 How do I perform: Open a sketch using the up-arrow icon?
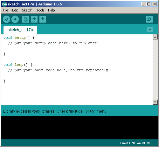tap(34, 19)
